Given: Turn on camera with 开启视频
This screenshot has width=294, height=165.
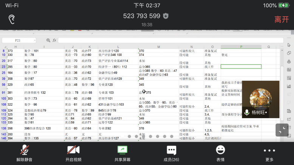Looking at the screenshot, I should [x=73, y=153].
